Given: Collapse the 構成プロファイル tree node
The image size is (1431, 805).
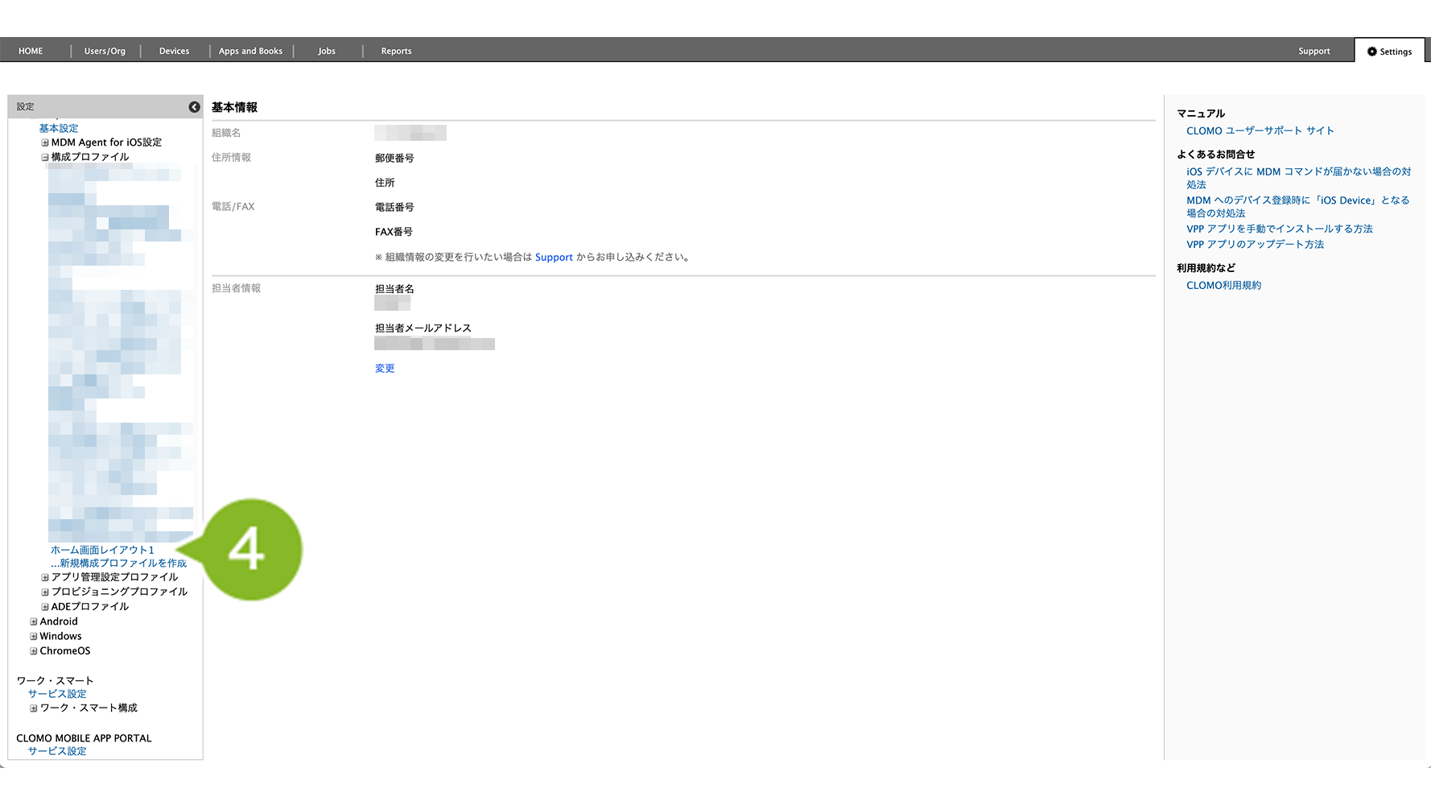Looking at the screenshot, I should 45,158.
